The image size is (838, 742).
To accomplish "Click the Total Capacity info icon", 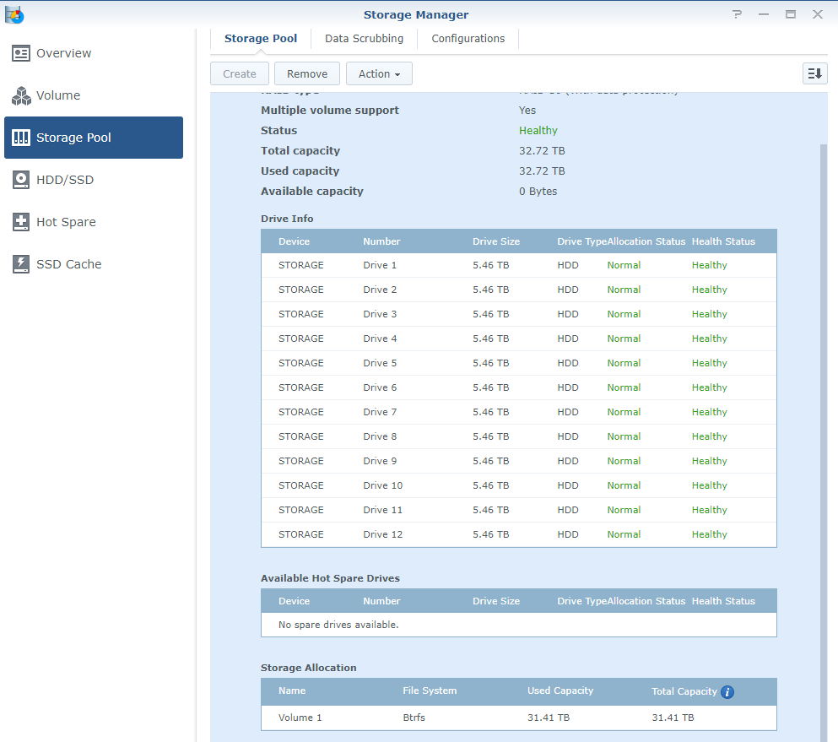I will click(727, 691).
